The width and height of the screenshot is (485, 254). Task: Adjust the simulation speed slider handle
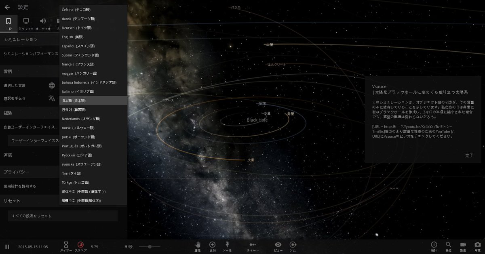[x=150, y=246]
